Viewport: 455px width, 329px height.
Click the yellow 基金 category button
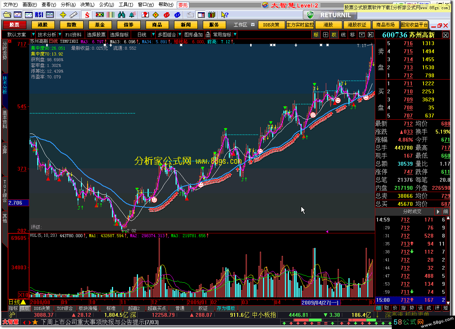(100, 25)
